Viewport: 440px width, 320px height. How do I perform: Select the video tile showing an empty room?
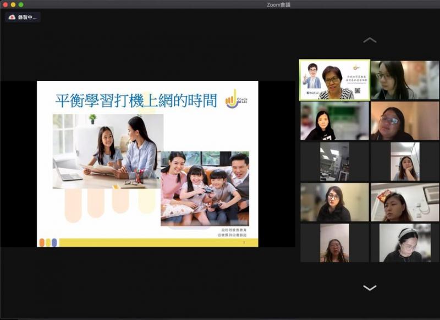(334, 161)
